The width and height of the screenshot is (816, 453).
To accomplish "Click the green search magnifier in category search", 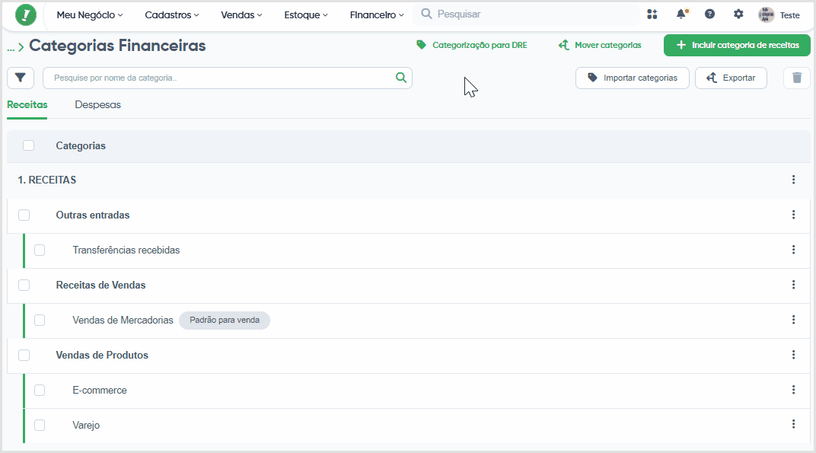I will (400, 78).
